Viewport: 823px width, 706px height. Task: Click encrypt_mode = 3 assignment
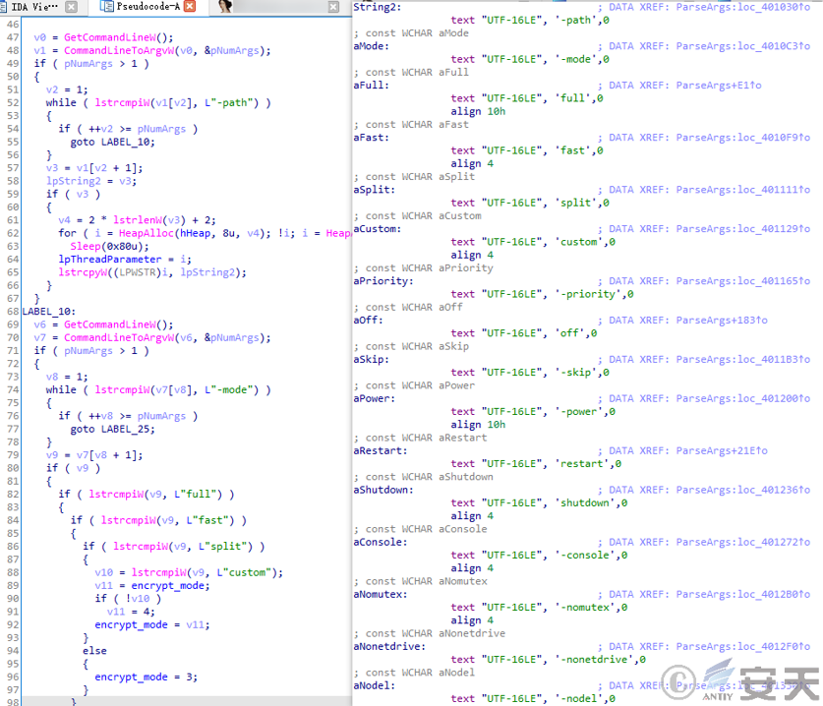[146, 677]
